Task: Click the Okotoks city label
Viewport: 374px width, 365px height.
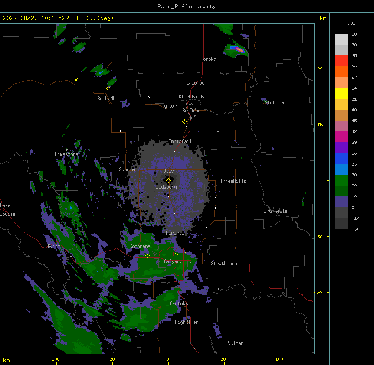Action: [179, 303]
